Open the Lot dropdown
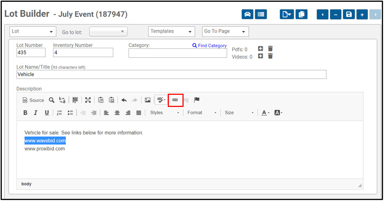This screenshot has height=201, width=384. click(x=33, y=31)
